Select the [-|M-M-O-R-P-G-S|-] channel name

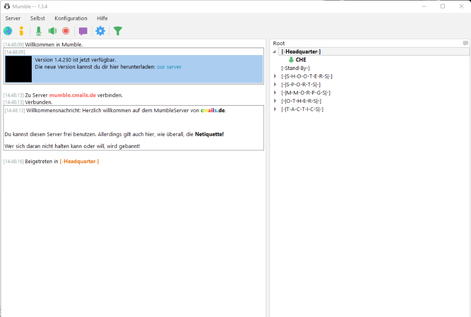click(x=306, y=93)
